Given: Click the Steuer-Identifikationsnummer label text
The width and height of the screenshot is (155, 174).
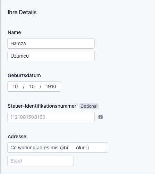Looking at the screenshot, I should tap(42, 106).
